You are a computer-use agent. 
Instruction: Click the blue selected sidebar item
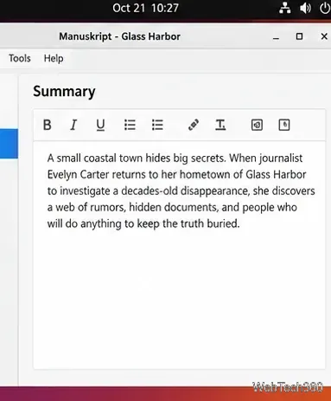[x=9, y=144]
